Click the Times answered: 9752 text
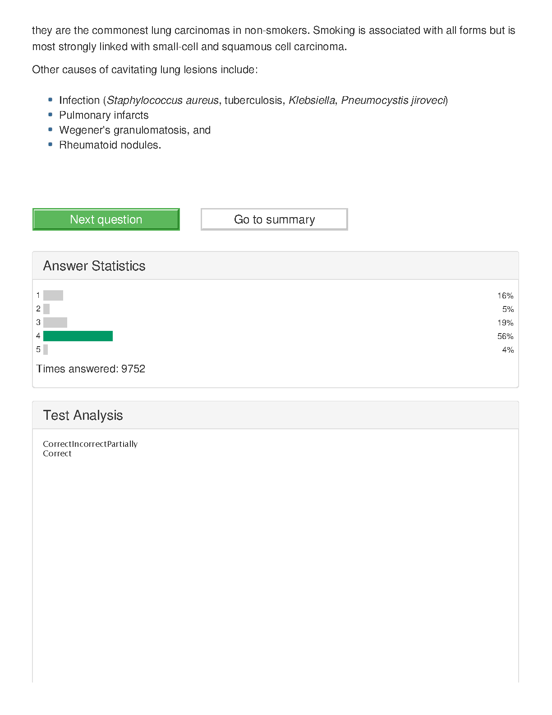The height and width of the screenshot is (715, 552). click(91, 369)
